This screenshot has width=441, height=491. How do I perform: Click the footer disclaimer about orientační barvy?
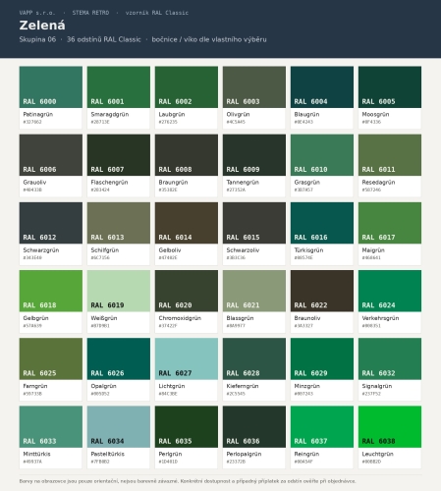(x=188, y=481)
